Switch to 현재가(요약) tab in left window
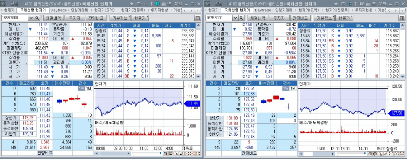 pyautogui.click(x=104, y=10)
